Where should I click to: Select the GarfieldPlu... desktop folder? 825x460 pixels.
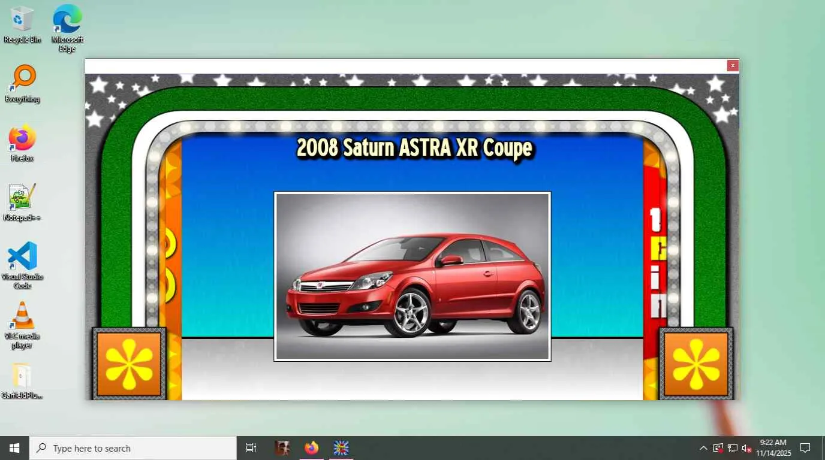(x=22, y=381)
